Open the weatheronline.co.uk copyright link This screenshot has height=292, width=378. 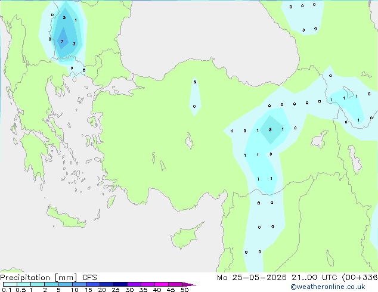pyautogui.click(x=328, y=287)
